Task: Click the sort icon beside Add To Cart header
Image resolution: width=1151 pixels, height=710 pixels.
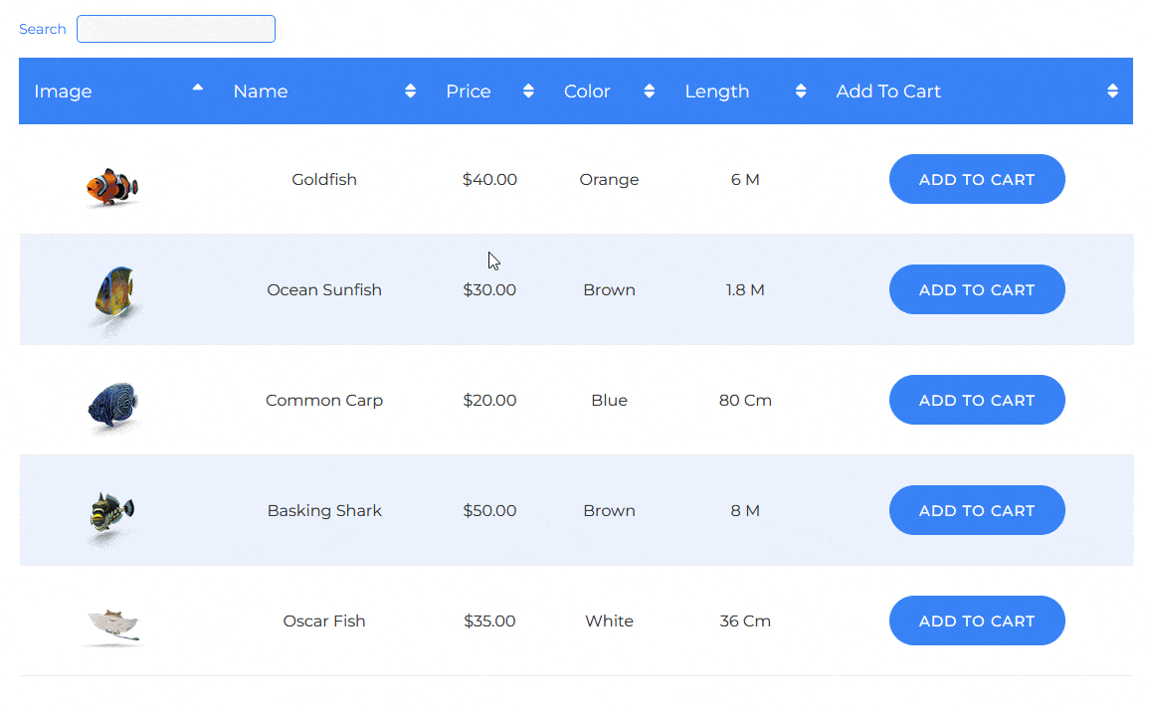Action: (1111, 90)
